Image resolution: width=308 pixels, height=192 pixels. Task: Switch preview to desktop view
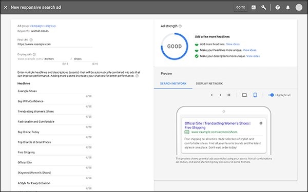(x=244, y=95)
